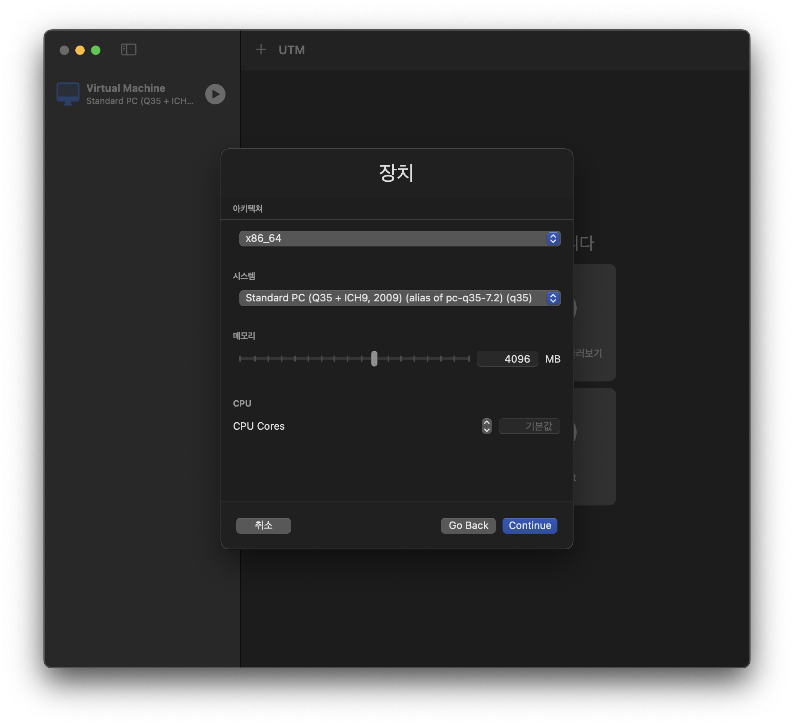Click the green zoom window button

[96, 50]
